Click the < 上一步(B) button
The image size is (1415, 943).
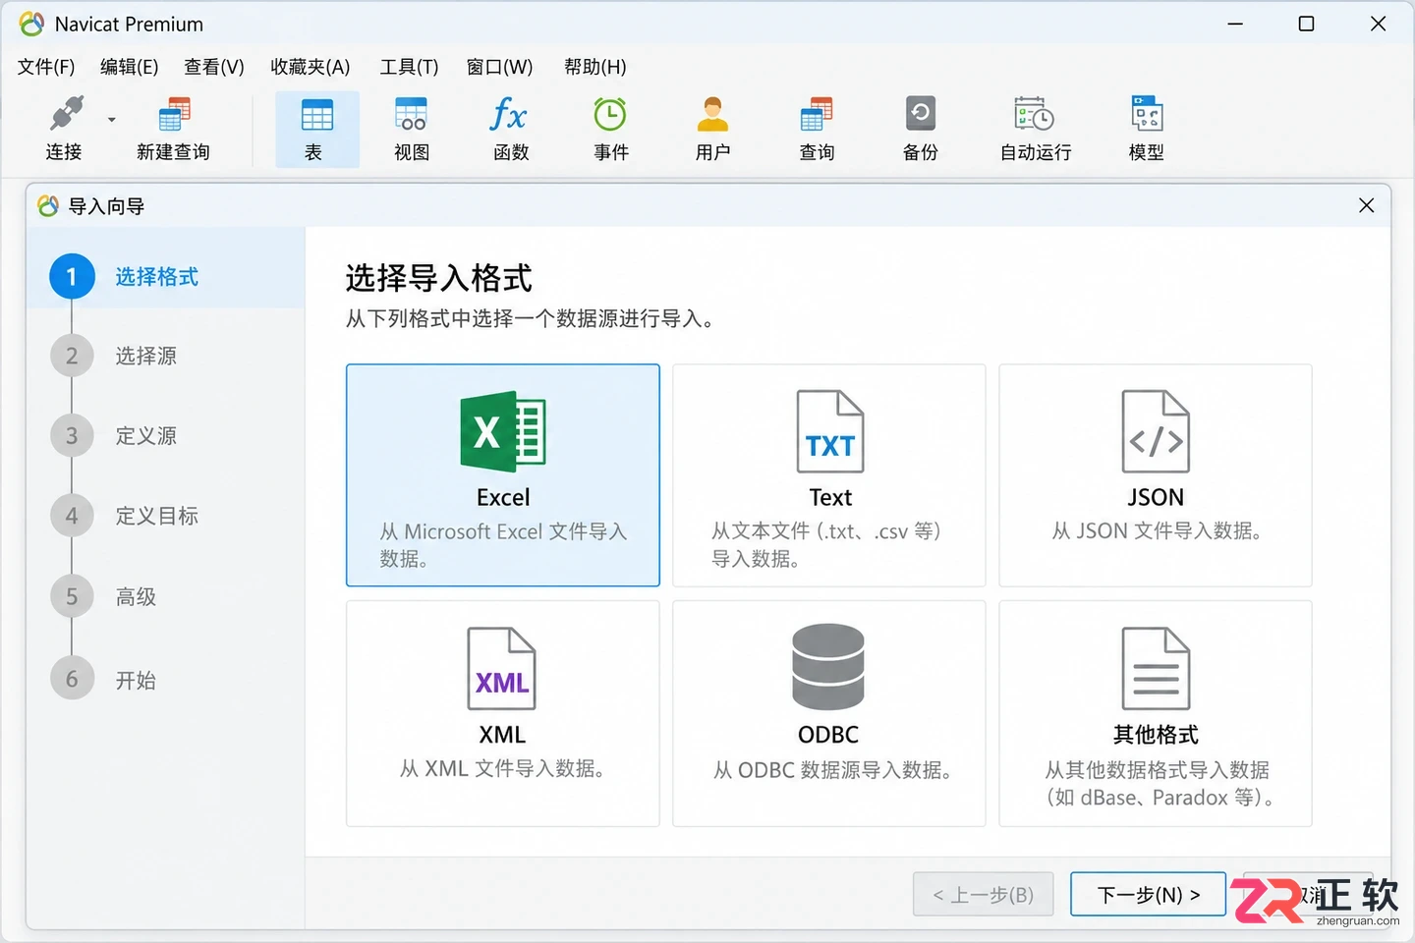pos(984,894)
